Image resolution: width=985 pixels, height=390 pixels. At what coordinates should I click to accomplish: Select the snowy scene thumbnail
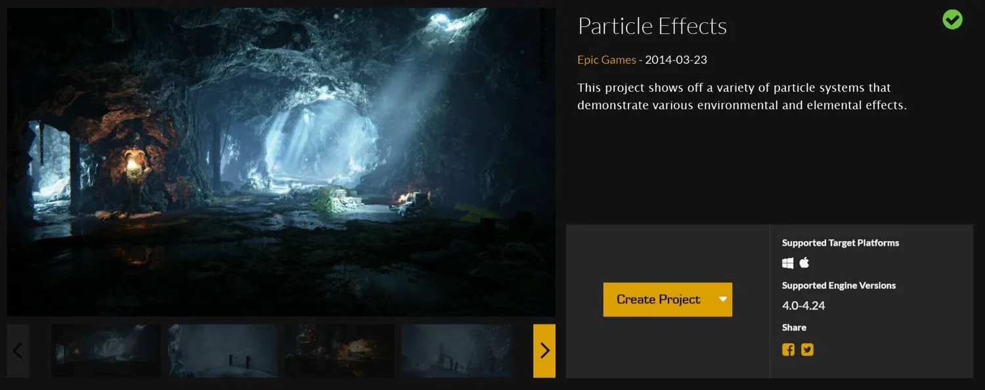223,351
